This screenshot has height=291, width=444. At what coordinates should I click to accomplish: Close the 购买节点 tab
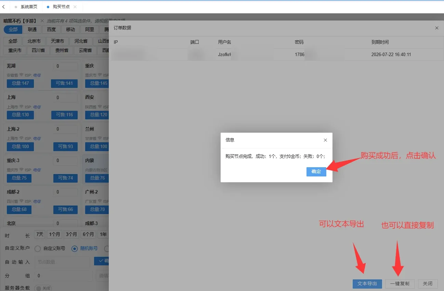click(75, 7)
